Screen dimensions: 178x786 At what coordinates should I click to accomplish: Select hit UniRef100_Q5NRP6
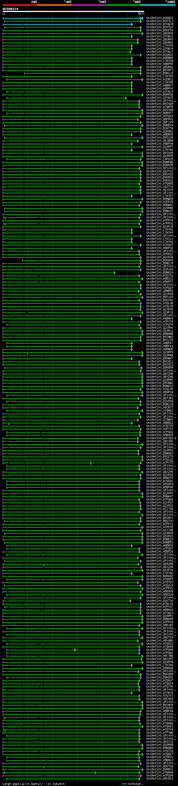click(160, 291)
